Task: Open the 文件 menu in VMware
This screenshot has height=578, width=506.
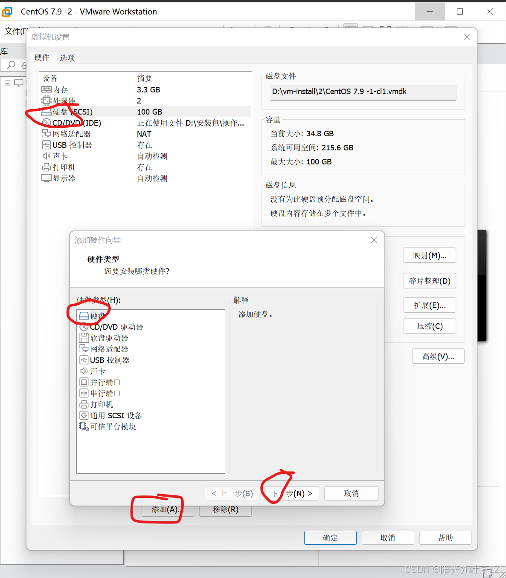Action: [x=16, y=31]
